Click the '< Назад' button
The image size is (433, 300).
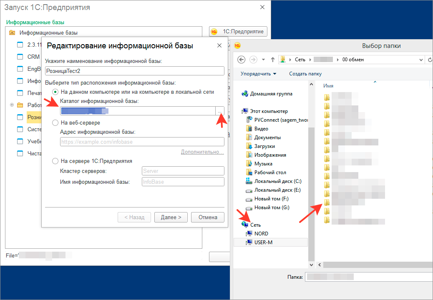click(x=134, y=217)
